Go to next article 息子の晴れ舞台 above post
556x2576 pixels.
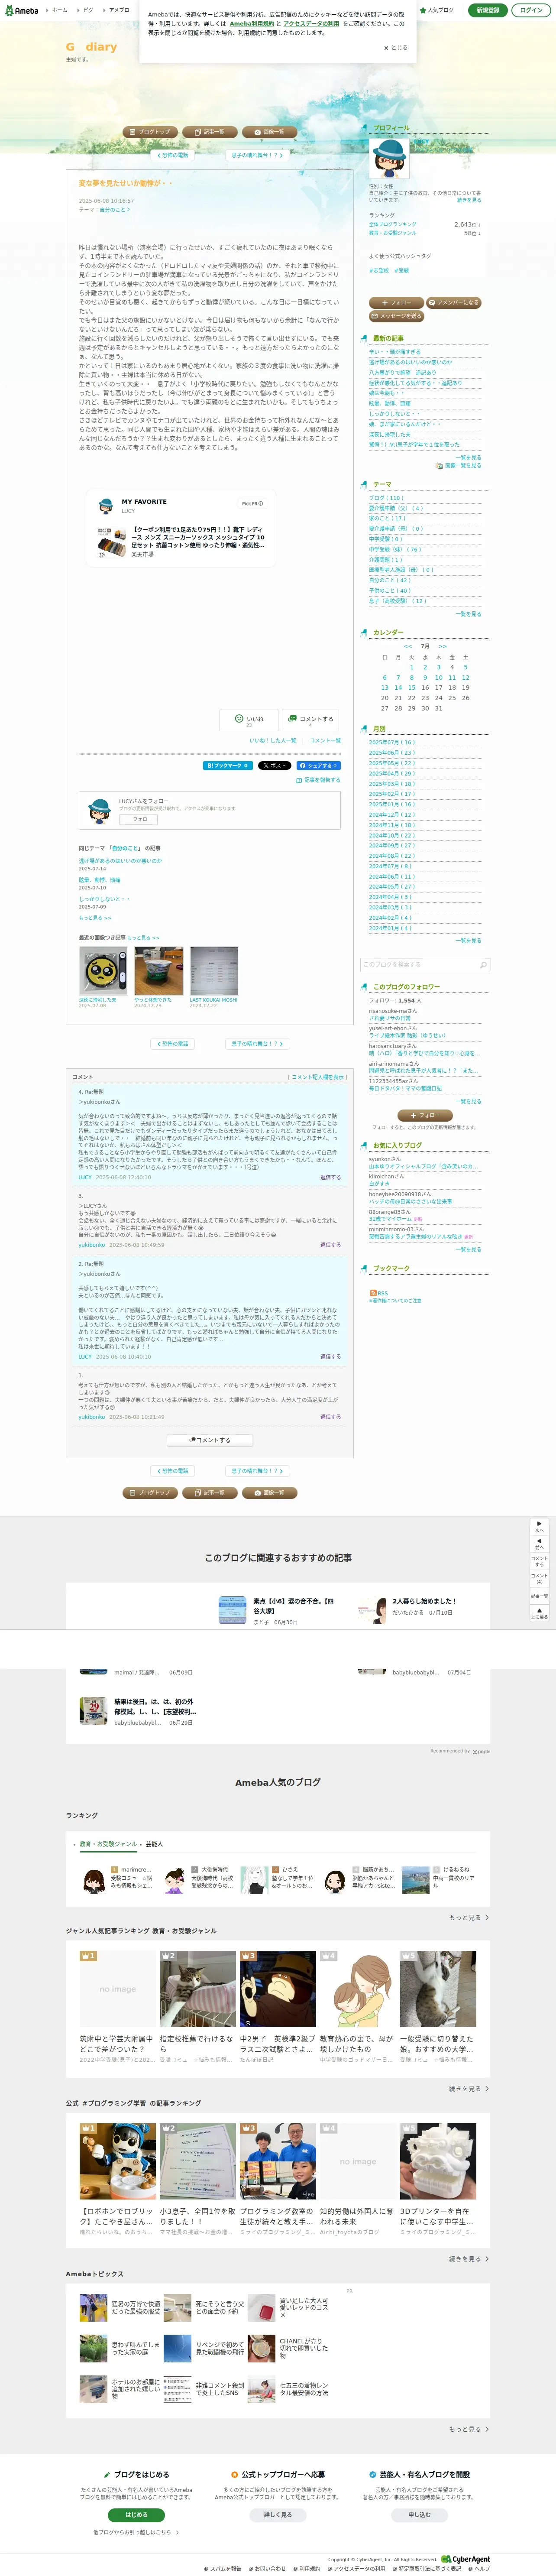pyautogui.click(x=257, y=155)
